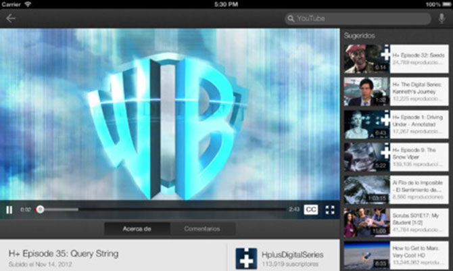Click the video progress bar track
Viewport: 453px width, 271px height.
point(161,210)
